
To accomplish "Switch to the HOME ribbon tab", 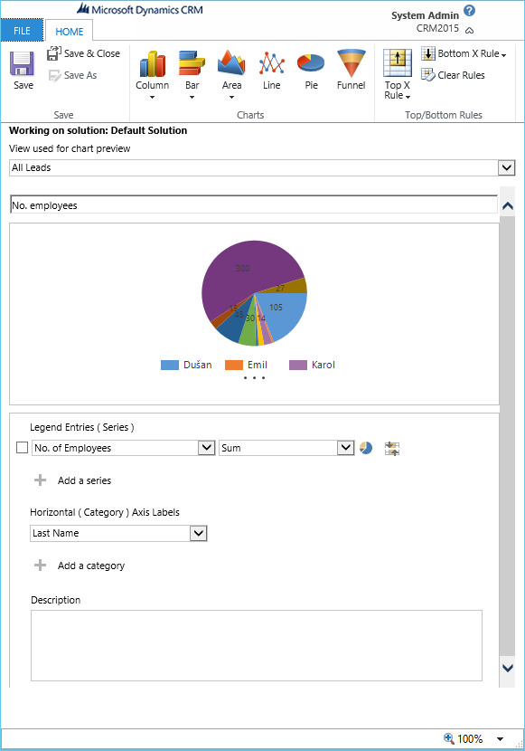I will [x=70, y=32].
